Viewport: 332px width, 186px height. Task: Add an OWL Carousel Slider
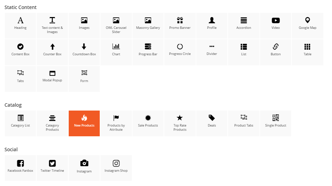(x=116, y=25)
